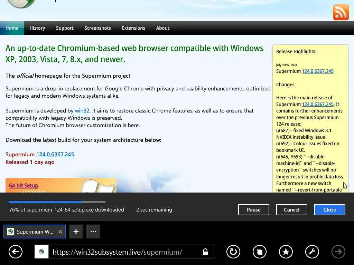Image resolution: width=354 pixels, height=265 pixels.
Task: Cancel the download
Action: 292,210
